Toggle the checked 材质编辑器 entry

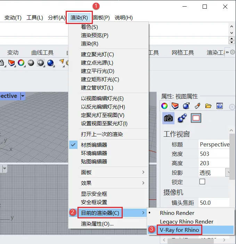108,145
